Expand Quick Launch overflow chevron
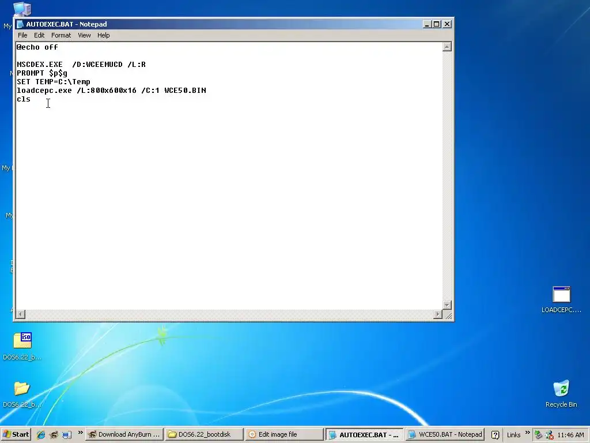The width and height of the screenshot is (590, 443). click(x=80, y=433)
